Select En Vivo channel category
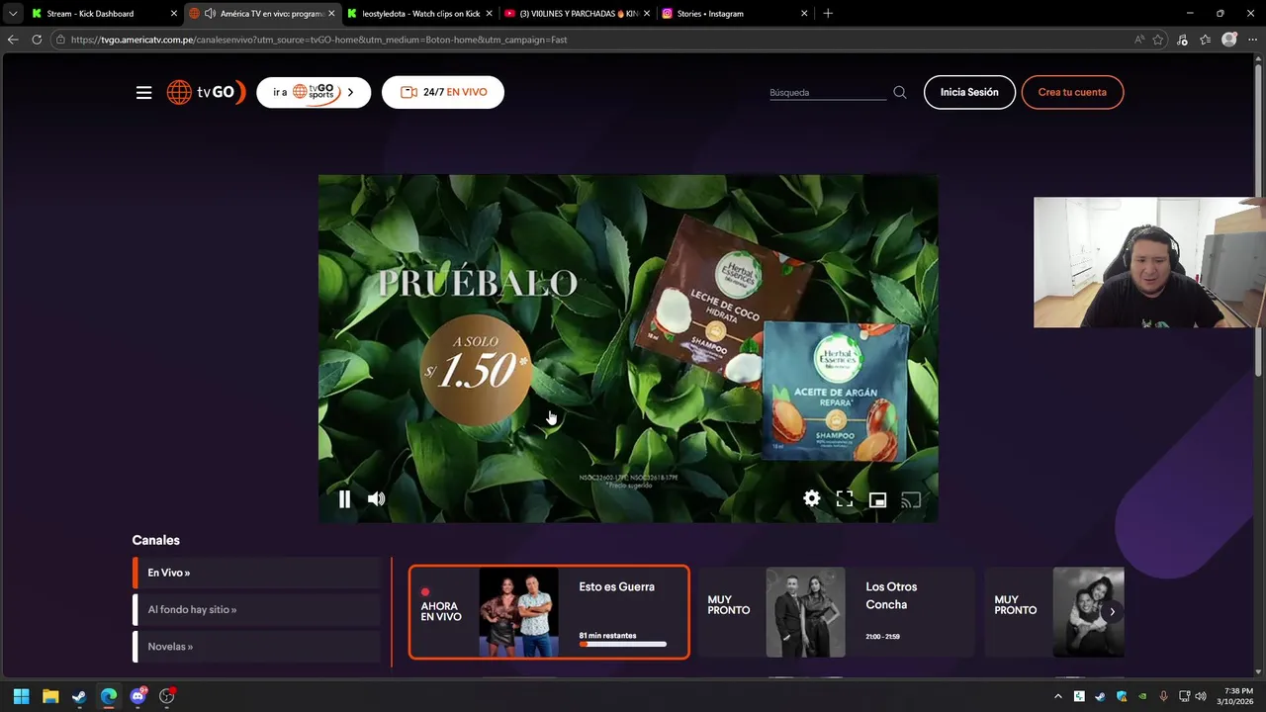1266x712 pixels. pos(257,573)
